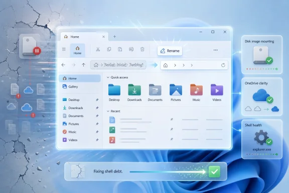The height and width of the screenshot is (193, 289).
Task: Add a new tab with plus button
Action: [x=114, y=37]
